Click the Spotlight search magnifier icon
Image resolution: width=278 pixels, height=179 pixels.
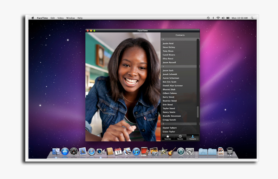tap(252, 18)
